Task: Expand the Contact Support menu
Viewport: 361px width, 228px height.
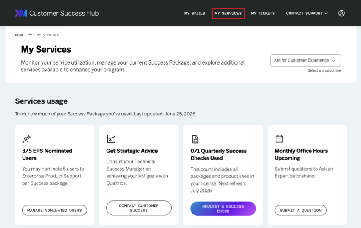Action: (307, 13)
